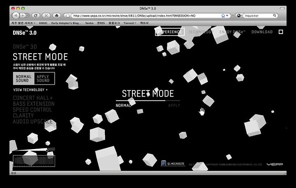This screenshot has height=188, width=296.
Task: Choose AUDIO UPSCALE mode
Action: click(x=32, y=122)
